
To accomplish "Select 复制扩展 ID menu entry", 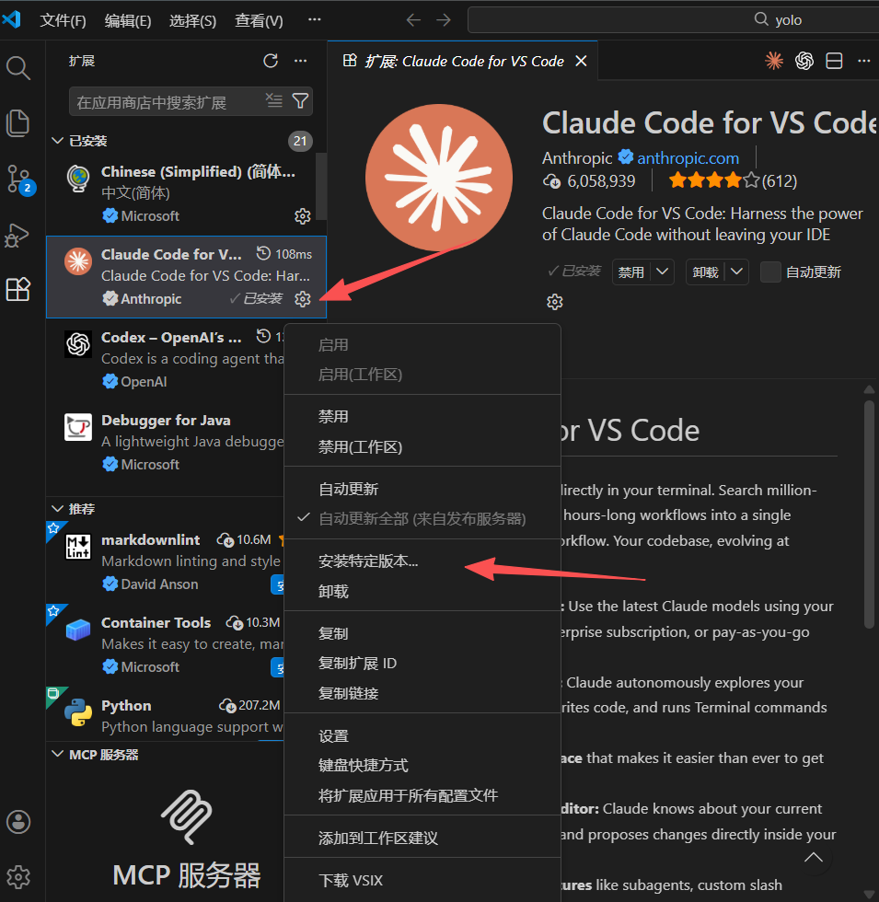I will (x=422, y=664).
